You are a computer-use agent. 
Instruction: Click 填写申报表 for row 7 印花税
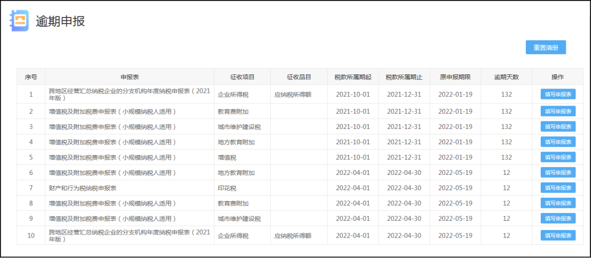558,187
